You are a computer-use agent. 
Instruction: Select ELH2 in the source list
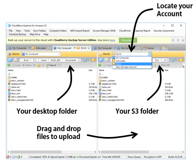132,64
